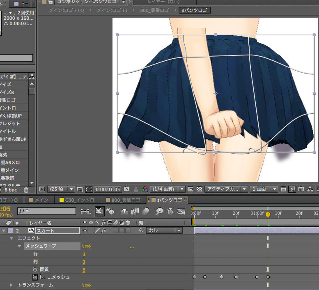
Task: Collapse the メッシュワープ effect properties
Action: point(19,246)
